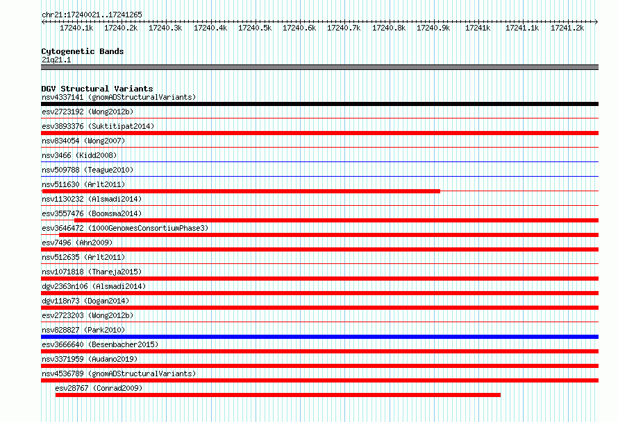Click the 17241k ruler tick label

click(478, 28)
